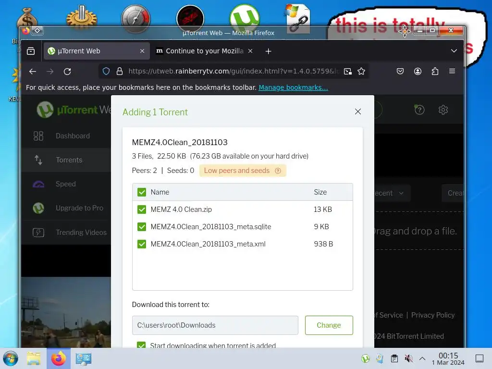
Task: Close the µTorrent Web tab
Action: [142, 51]
